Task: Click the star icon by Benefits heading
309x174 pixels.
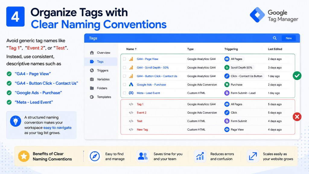Action: [24, 156]
